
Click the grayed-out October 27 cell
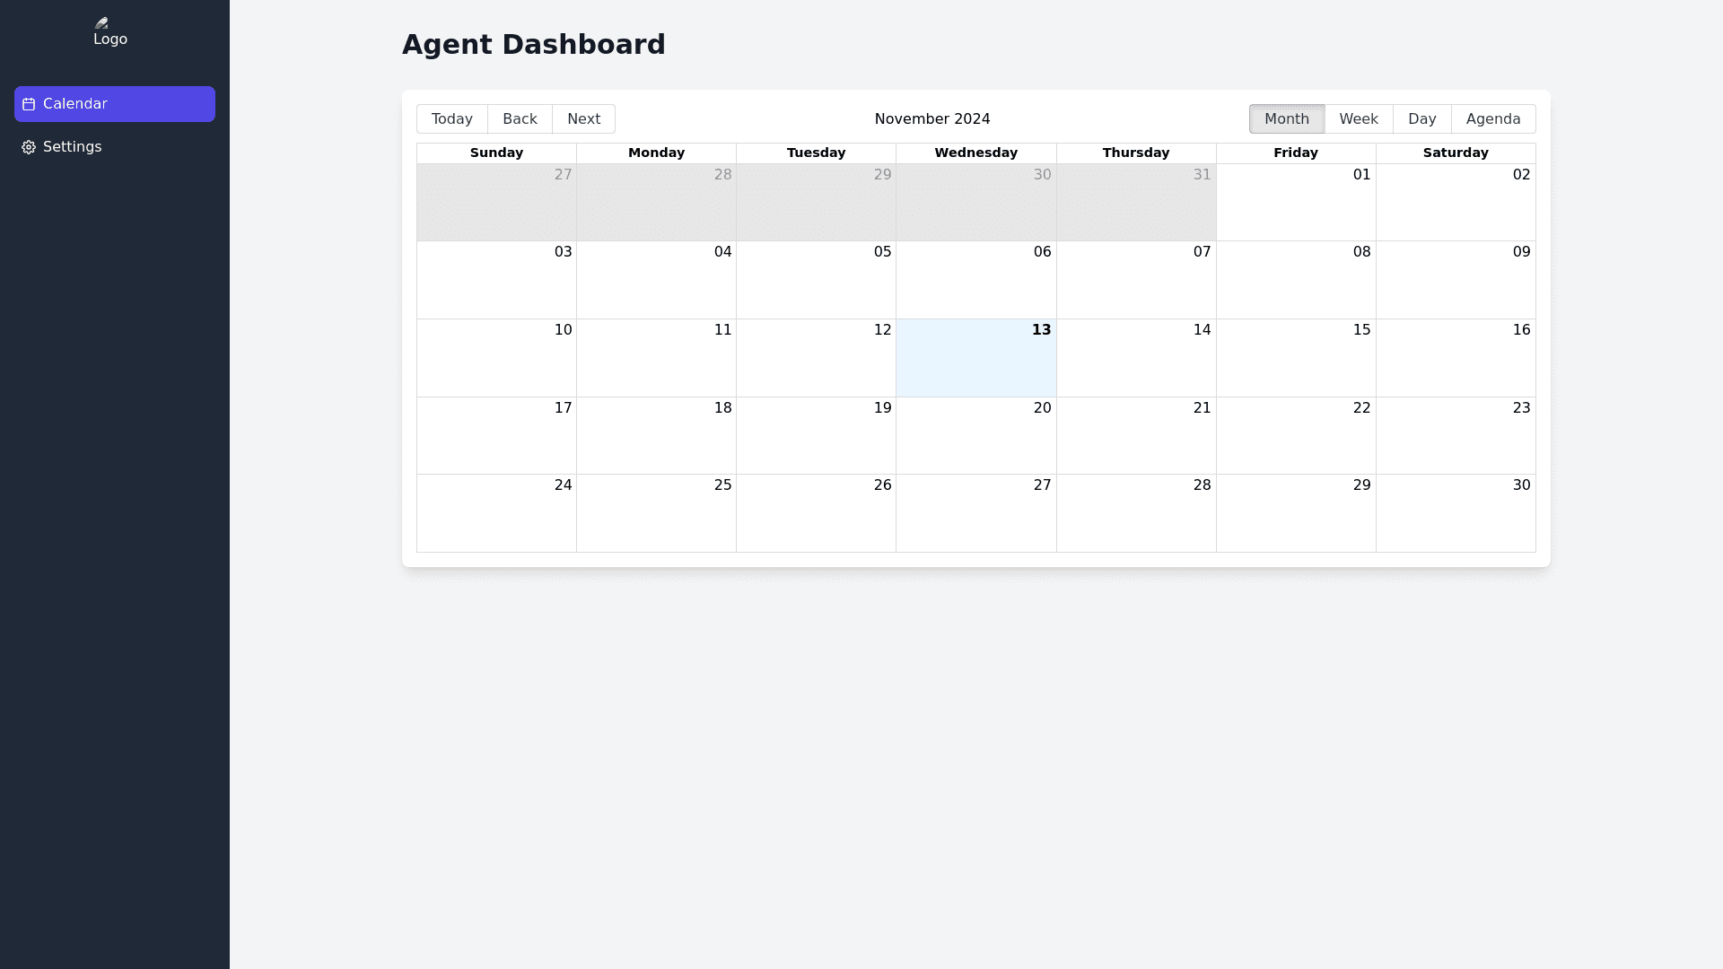point(496,203)
